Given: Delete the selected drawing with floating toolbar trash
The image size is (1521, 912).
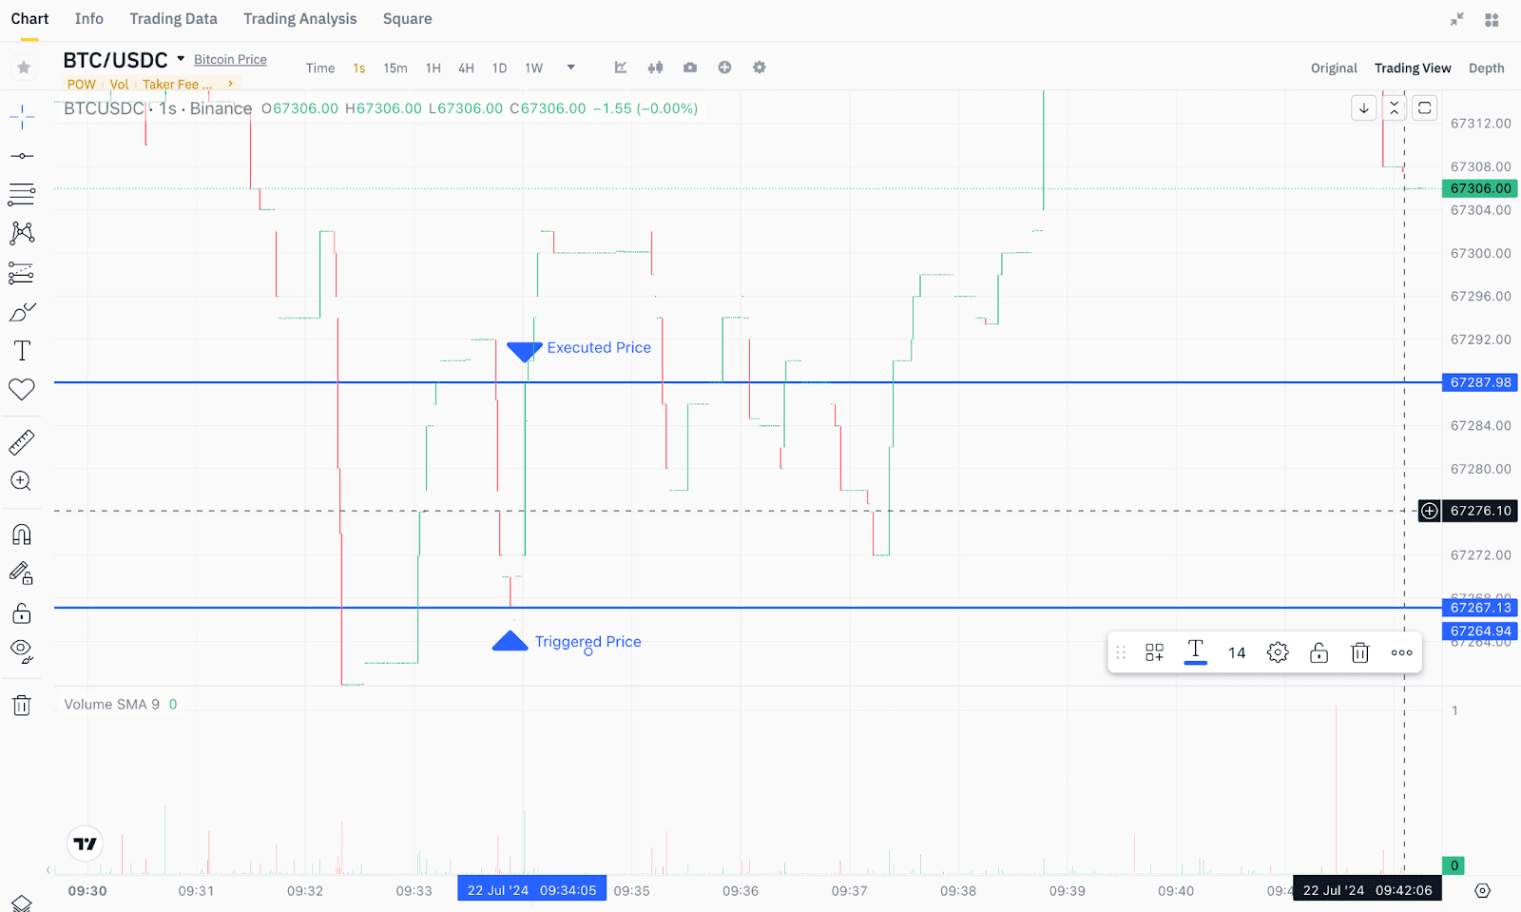Looking at the screenshot, I should [x=1360, y=652].
